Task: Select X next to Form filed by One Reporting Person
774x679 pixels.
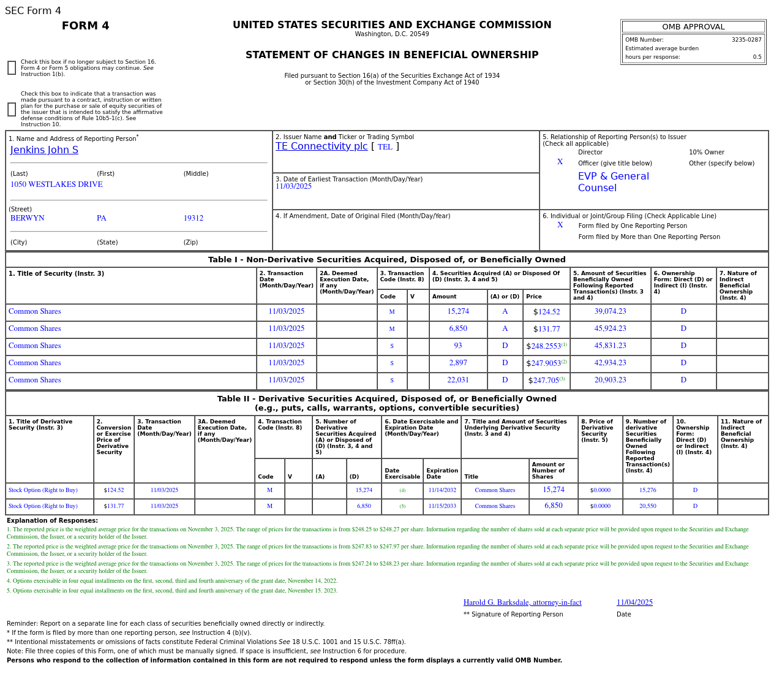Action: click(560, 226)
